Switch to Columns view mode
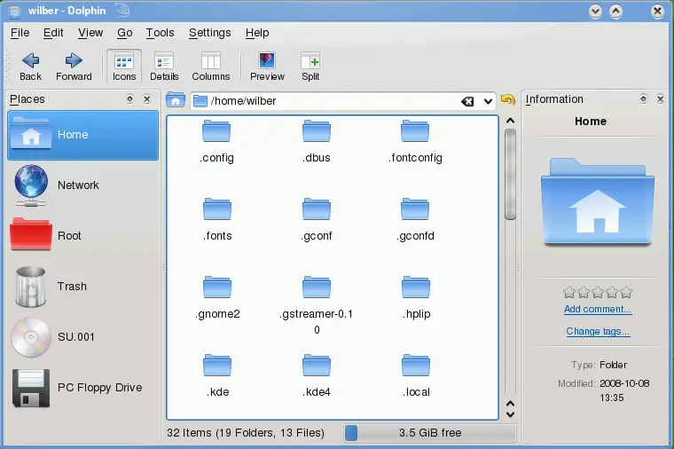This screenshot has width=674, height=449. [x=211, y=67]
